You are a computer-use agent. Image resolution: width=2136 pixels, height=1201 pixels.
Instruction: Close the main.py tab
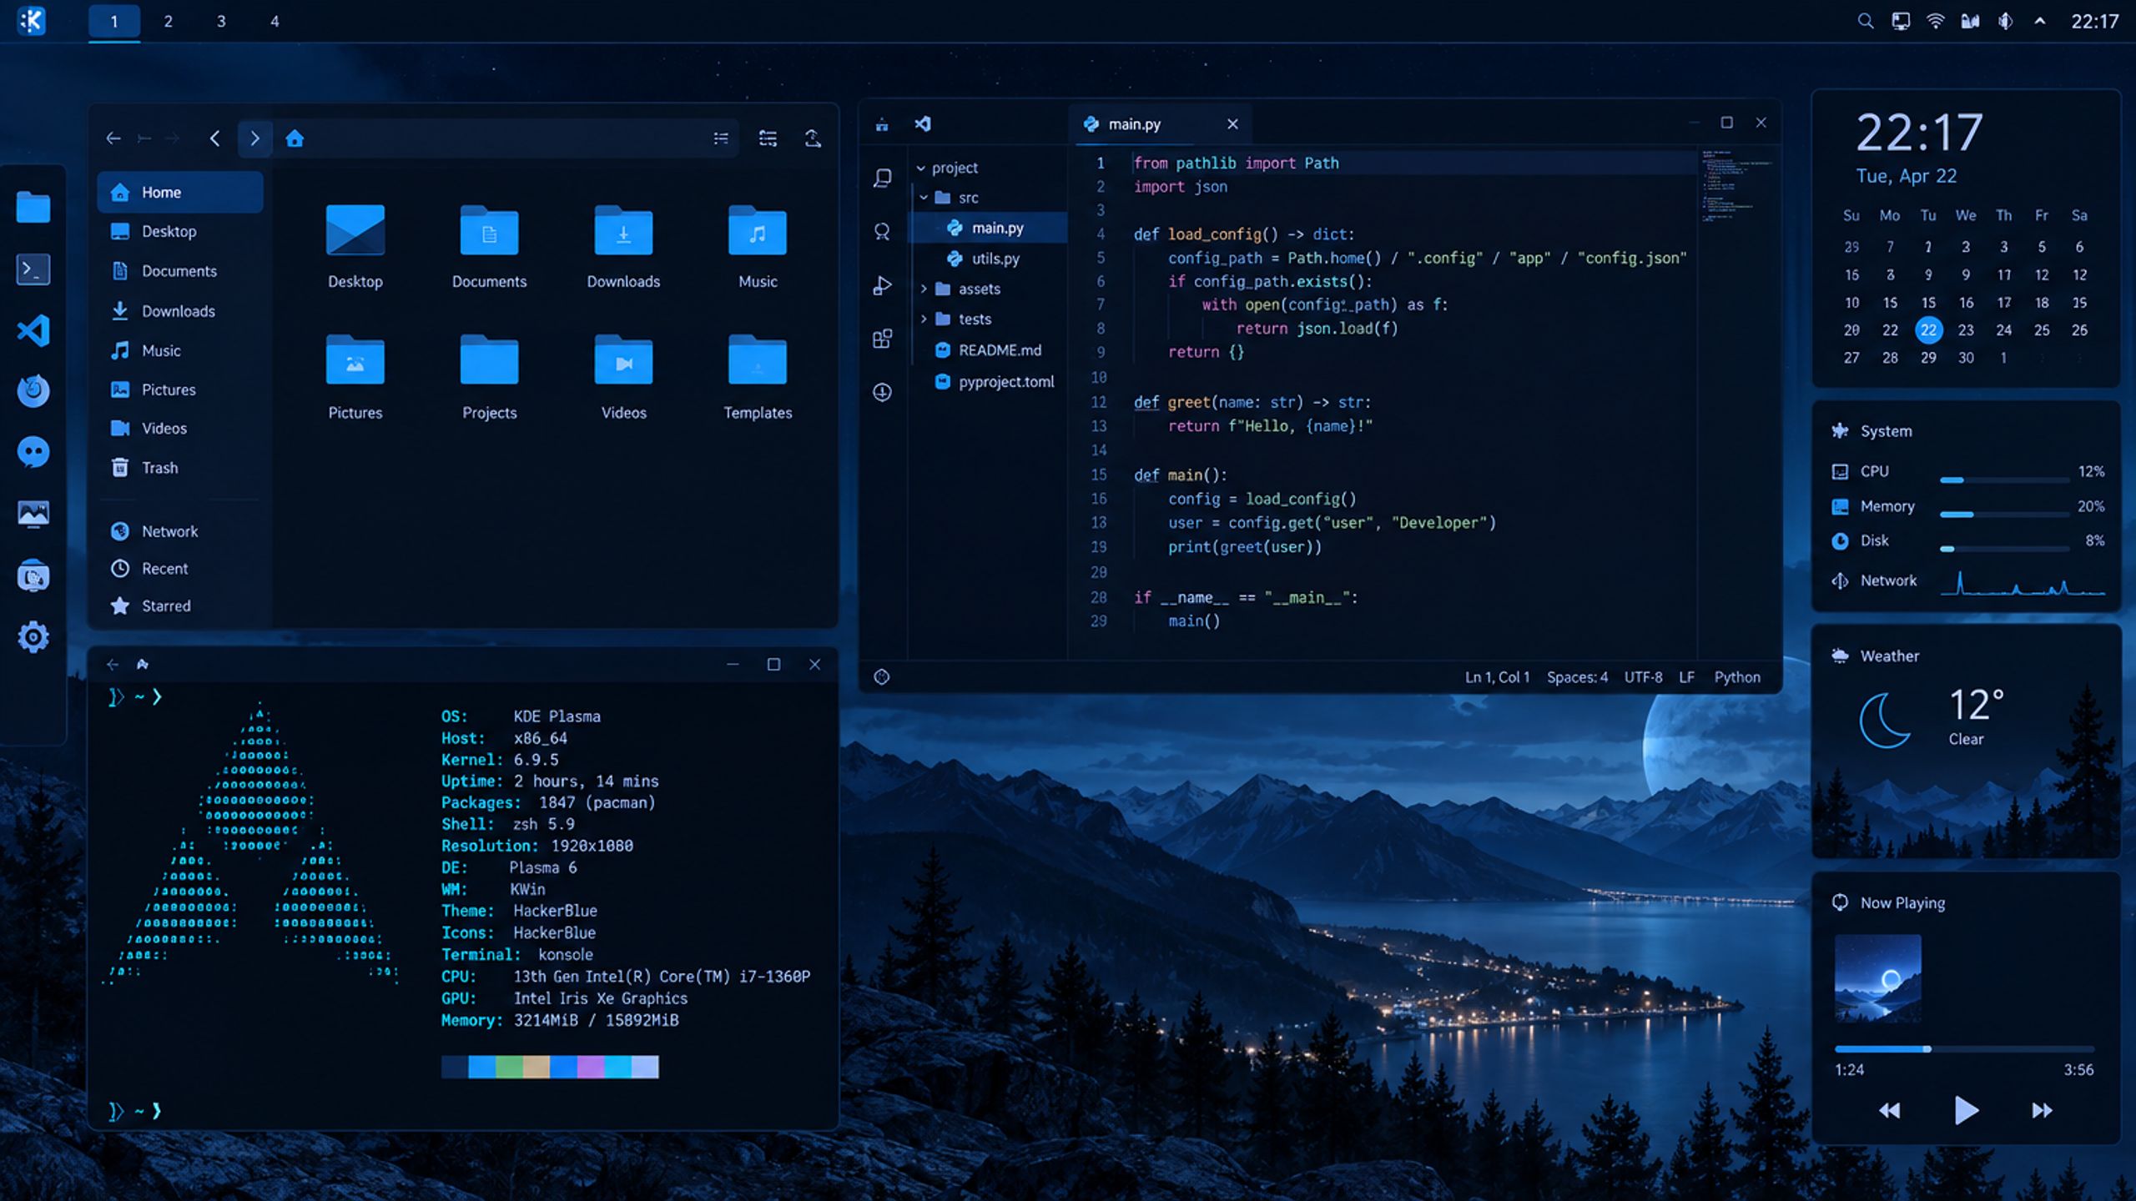tap(1232, 124)
